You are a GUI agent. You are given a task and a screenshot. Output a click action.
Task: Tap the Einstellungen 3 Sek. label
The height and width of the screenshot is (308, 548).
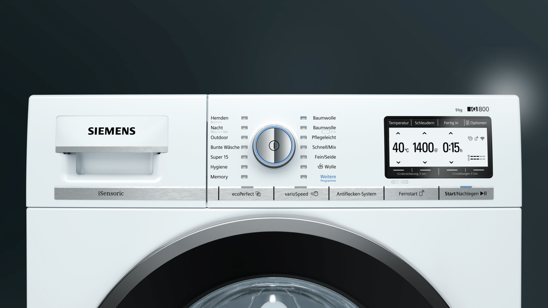tap(465, 174)
